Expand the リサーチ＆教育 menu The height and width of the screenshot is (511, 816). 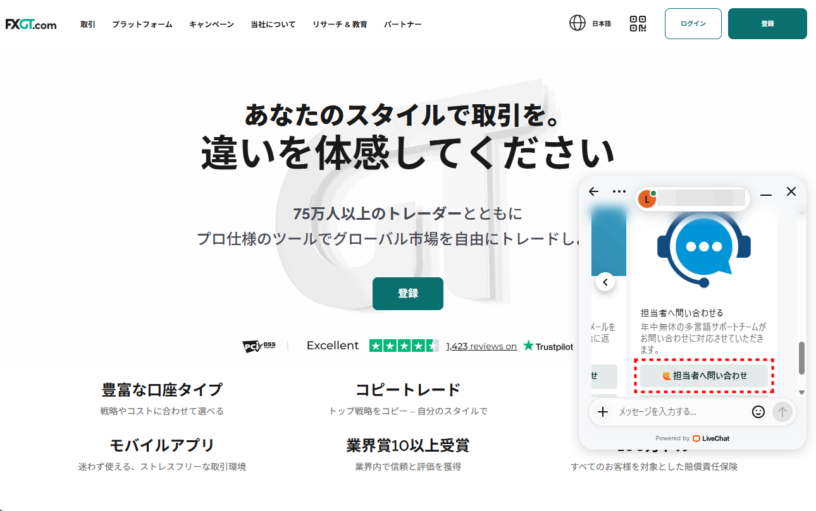(x=340, y=24)
